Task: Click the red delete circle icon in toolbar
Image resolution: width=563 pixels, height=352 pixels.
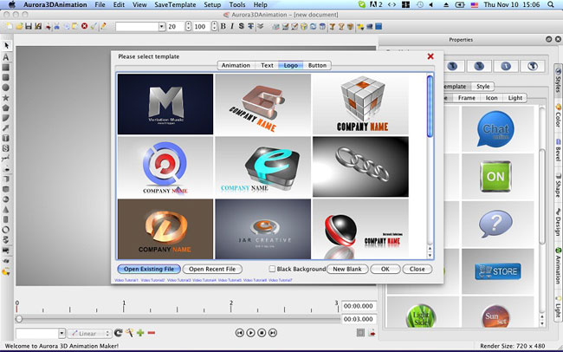Action: click(x=84, y=27)
